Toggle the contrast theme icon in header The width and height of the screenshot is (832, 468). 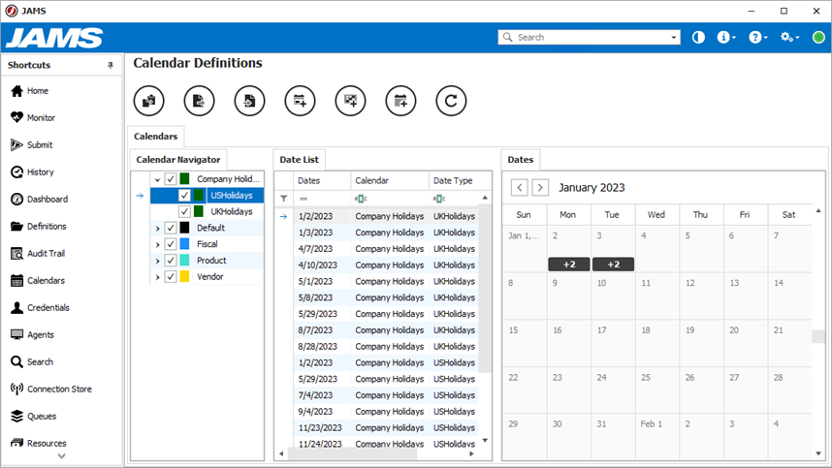698,37
